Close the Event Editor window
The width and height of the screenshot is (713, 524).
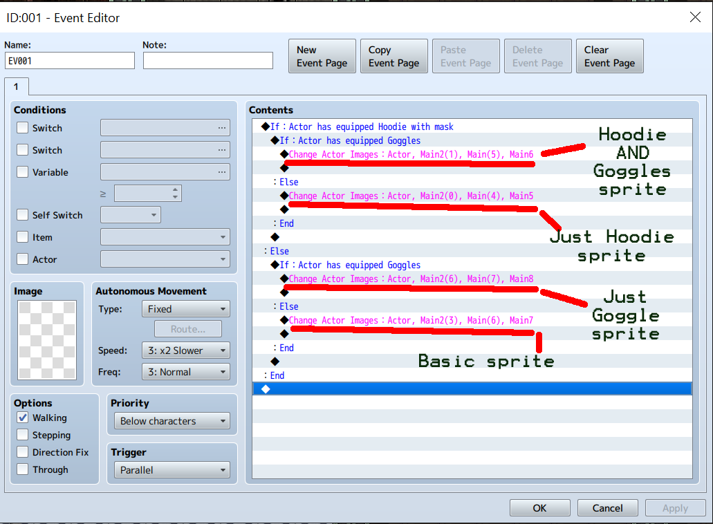click(x=695, y=17)
